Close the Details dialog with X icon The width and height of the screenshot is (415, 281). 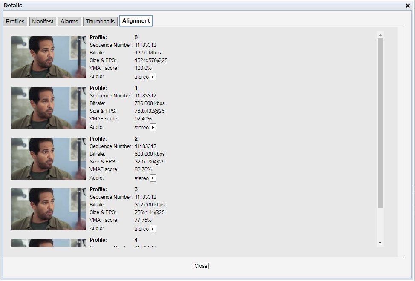408,6
